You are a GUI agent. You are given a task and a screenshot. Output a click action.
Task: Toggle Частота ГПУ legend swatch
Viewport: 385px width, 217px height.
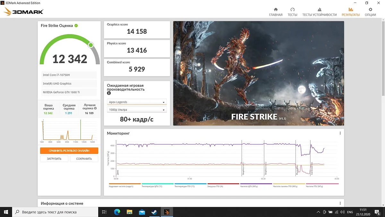pos(322,184)
